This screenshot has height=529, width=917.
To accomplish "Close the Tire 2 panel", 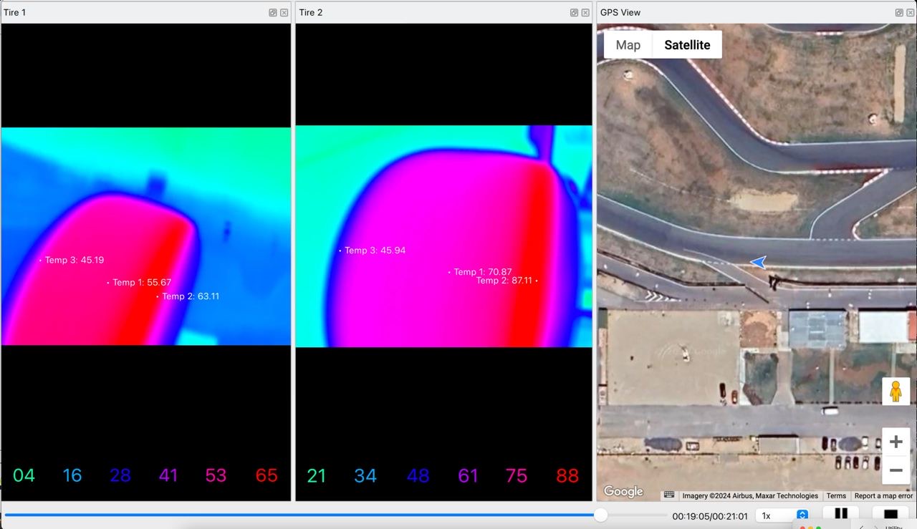I will [585, 13].
